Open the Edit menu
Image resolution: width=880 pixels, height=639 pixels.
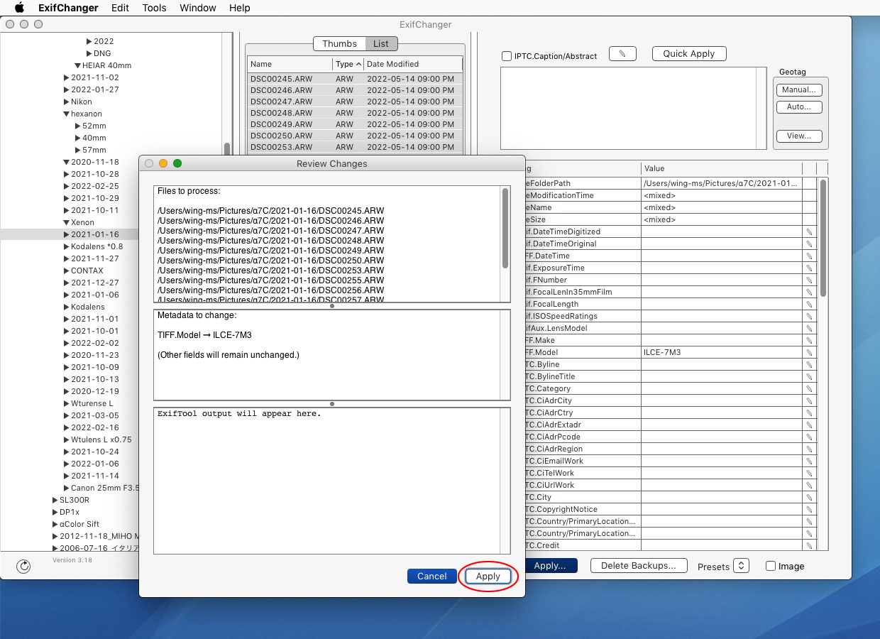[120, 8]
